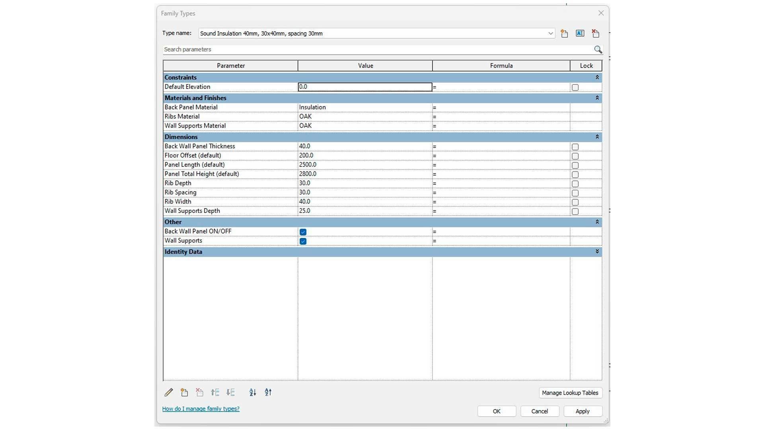Collapse the Dimensions group
764x429 pixels.
tap(597, 137)
